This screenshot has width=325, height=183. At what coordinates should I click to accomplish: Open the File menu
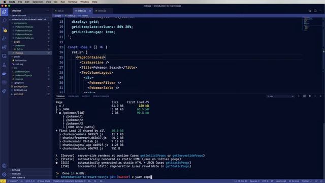coord(20,2)
